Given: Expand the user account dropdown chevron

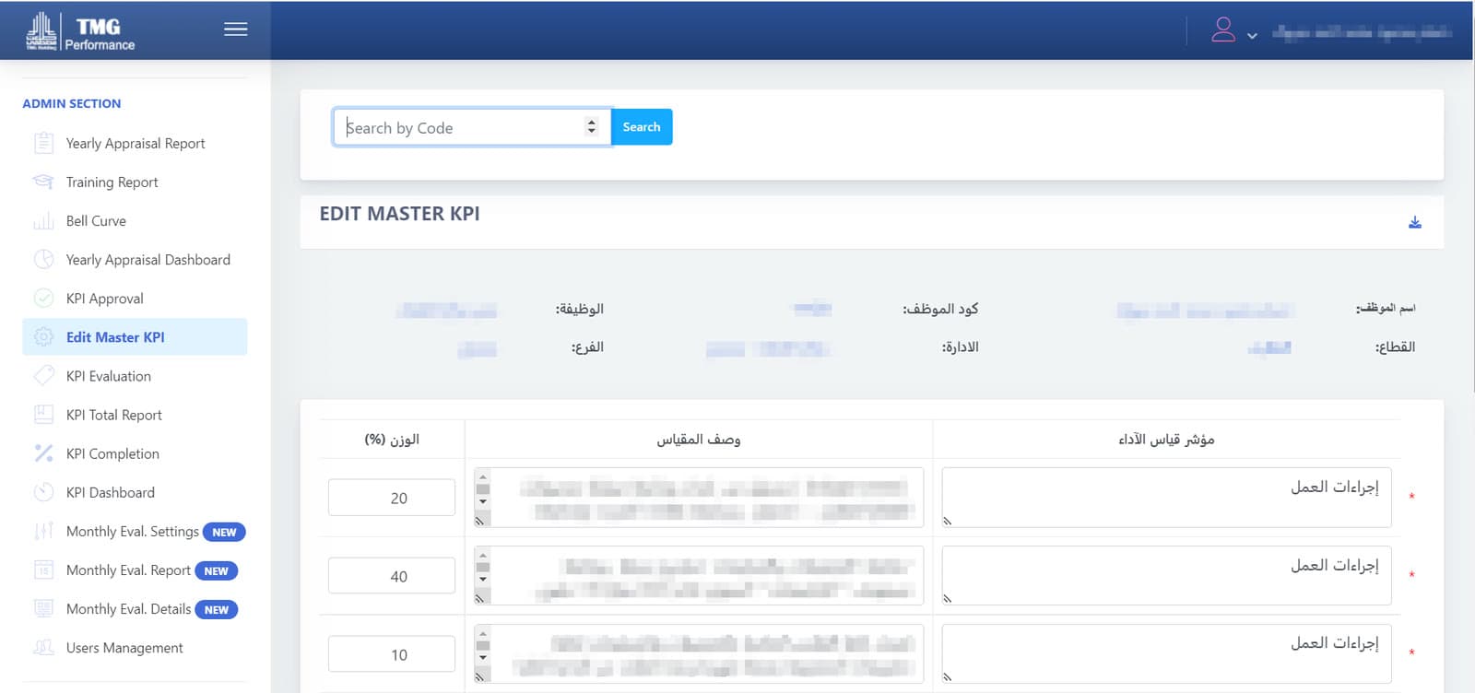Looking at the screenshot, I should tap(1252, 36).
